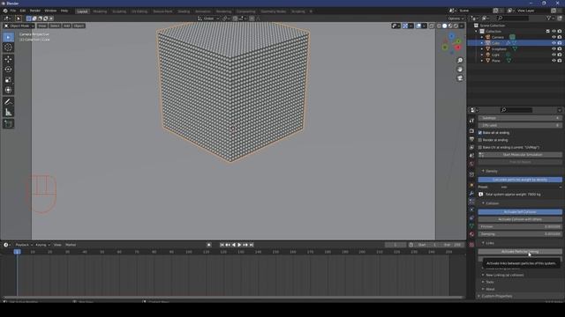The height and width of the screenshot is (317, 565).
Task: Click the viewport pan hand icon
Action: 460,70
